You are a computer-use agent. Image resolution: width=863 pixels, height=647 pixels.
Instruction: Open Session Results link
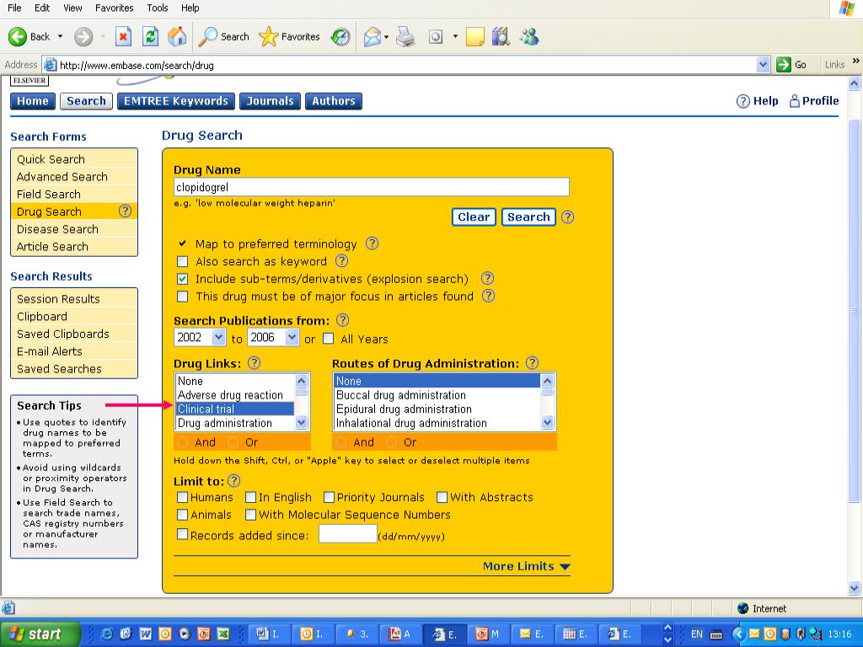tap(58, 299)
